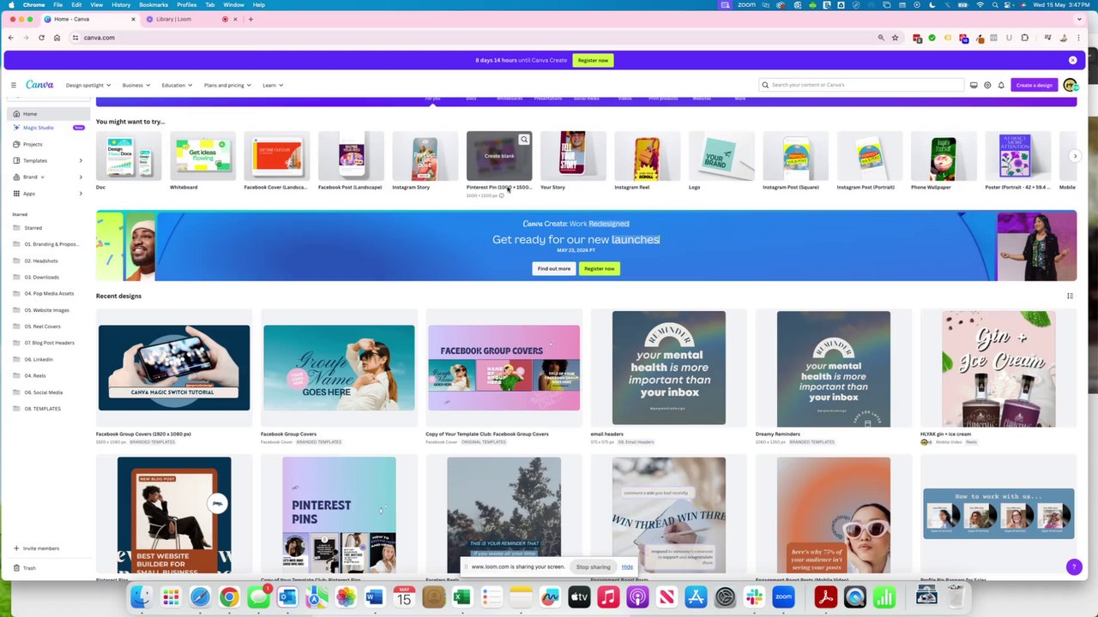
Task: Open Chrome home button
Action: (x=57, y=38)
